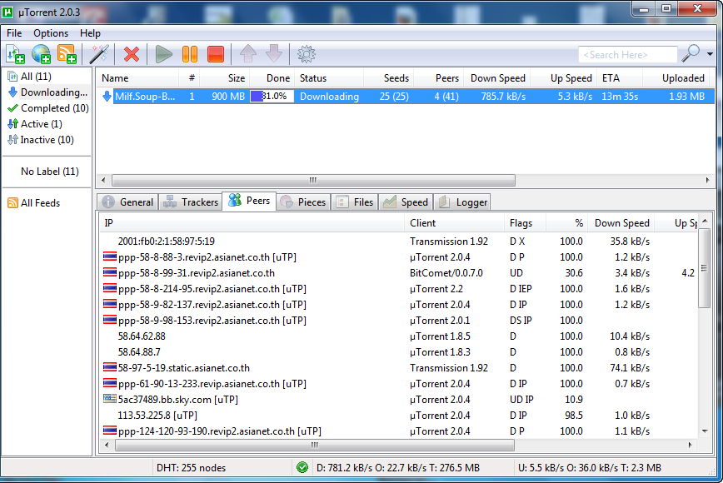Sort torrents by Uploaded column header
Viewport: 723px width, 483px height.
pyautogui.click(x=676, y=78)
